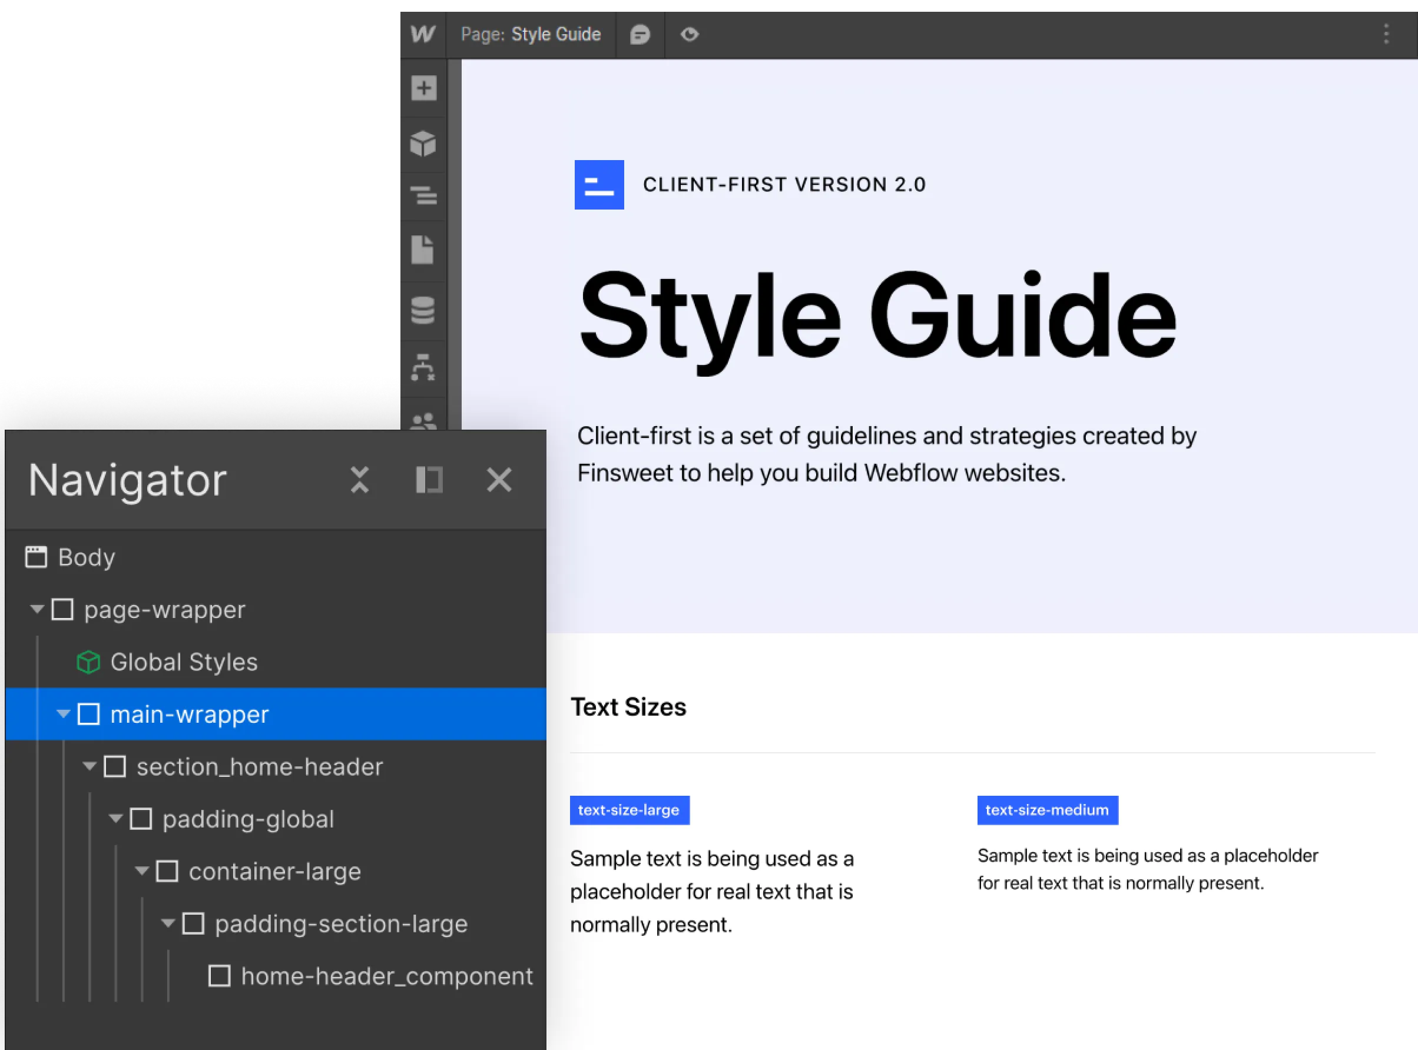This screenshot has height=1050, width=1418.
Task: Select home-header_component in Navigator
Action: [386, 976]
